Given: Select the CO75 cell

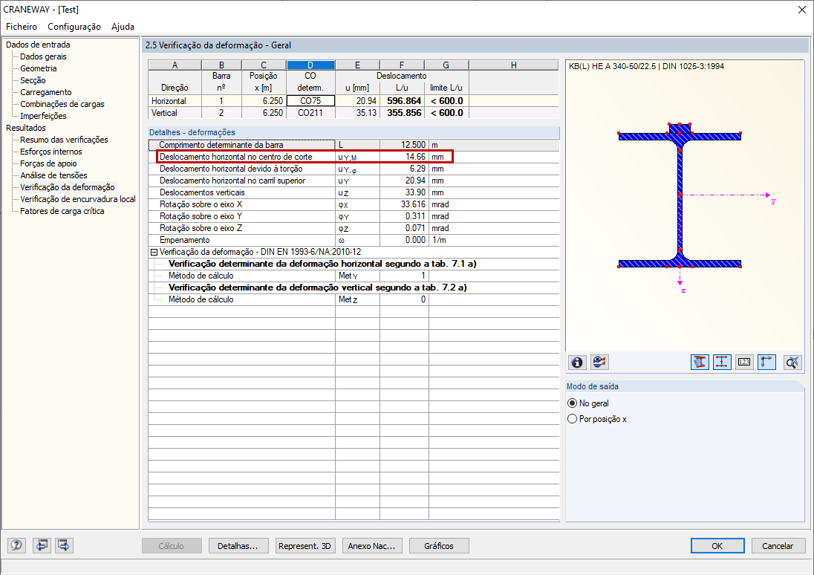Looking at the screenshot, I should click(310, 101).
